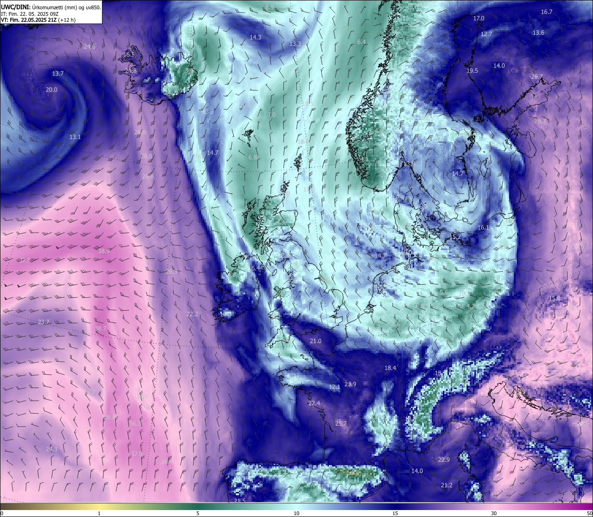Click the 20.0 value at the swirl center
Screen dimensions: 593x517
coord(51,89)
